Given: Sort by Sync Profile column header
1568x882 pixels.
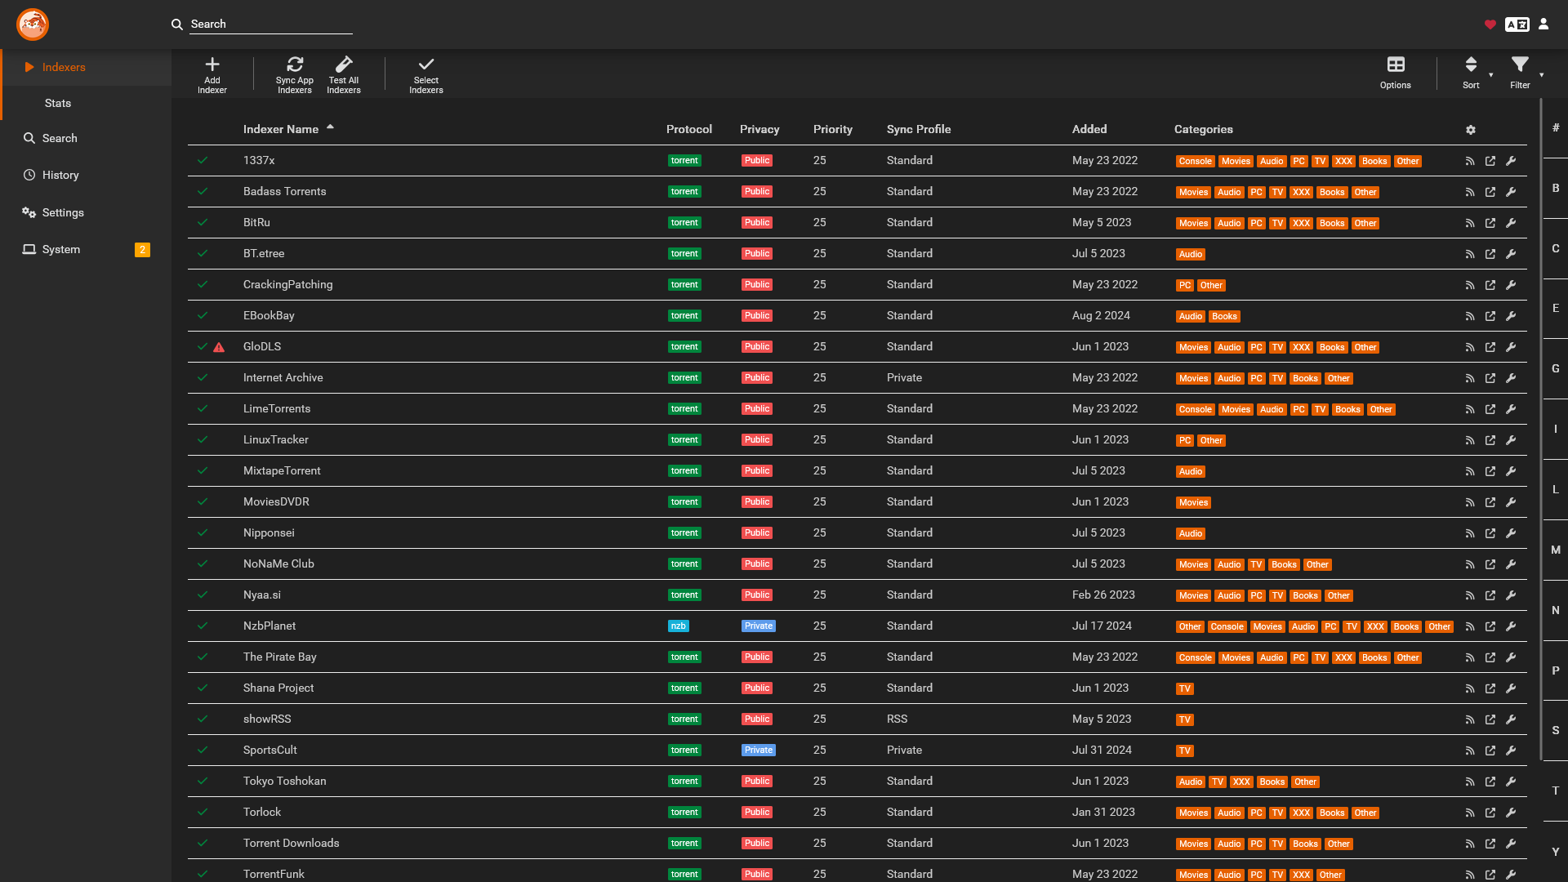Looking at the screenshot, I should [x=919, y=129].
